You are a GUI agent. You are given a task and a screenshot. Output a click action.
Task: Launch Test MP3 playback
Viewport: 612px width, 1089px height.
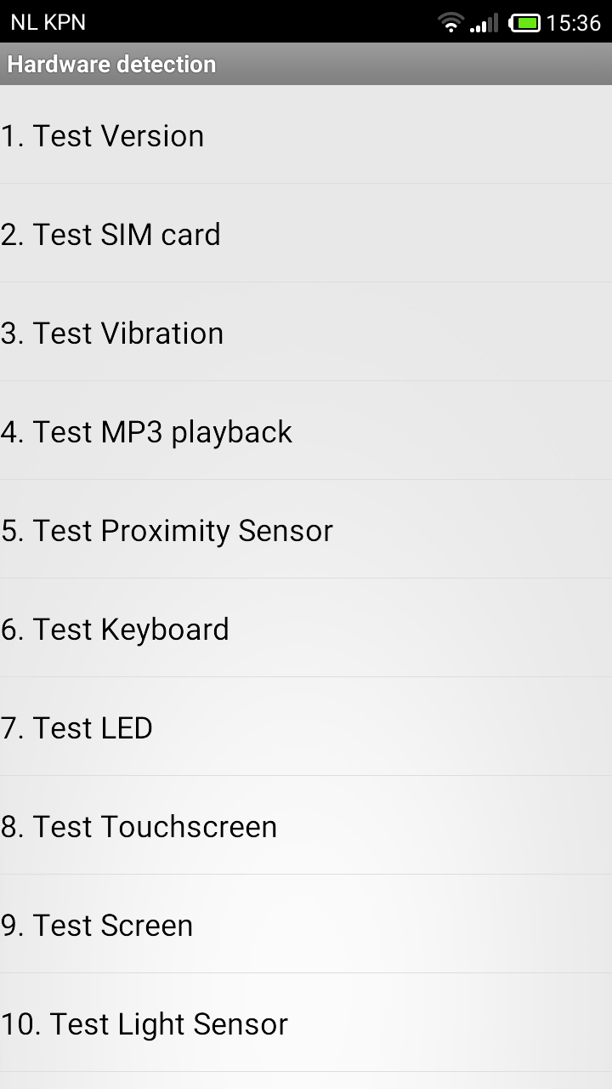(x=306, y=430)
